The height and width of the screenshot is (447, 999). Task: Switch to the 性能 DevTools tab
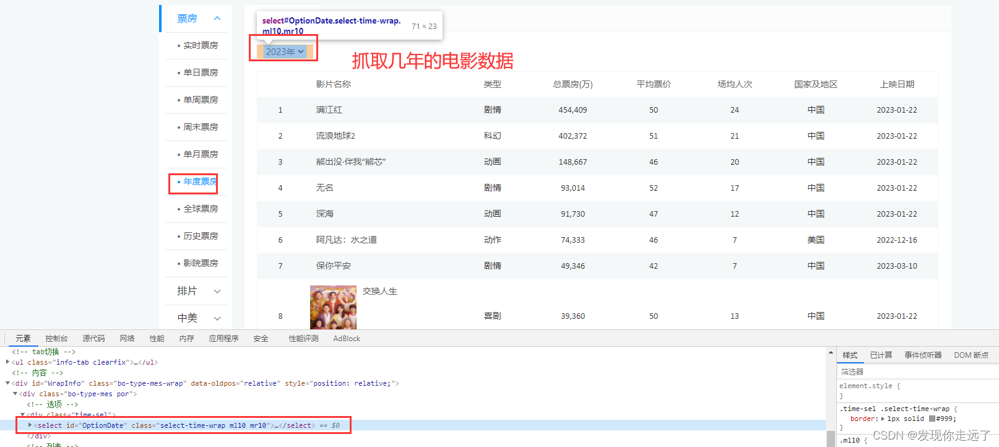coord(157,339)
